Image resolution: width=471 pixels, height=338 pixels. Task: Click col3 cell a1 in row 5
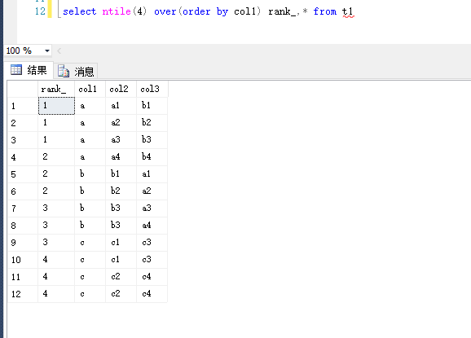pyautogui.click(x=152, y=174)
